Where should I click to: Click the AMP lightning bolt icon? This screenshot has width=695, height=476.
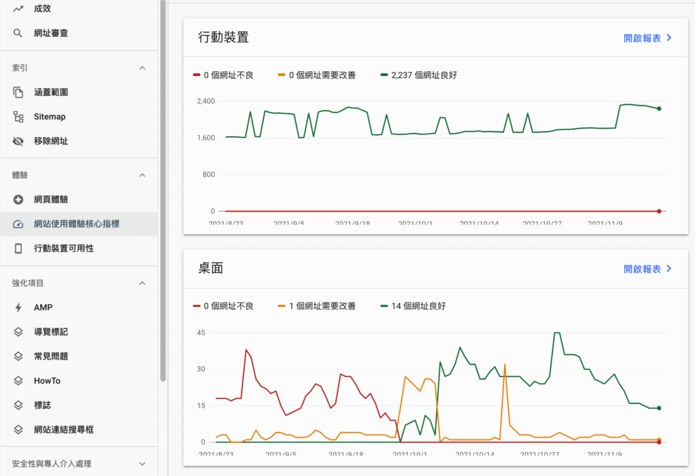pos(18,307)
